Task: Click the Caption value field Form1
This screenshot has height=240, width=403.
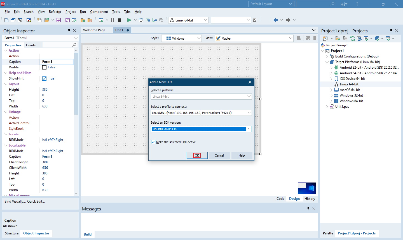Action: pos(57,62)
